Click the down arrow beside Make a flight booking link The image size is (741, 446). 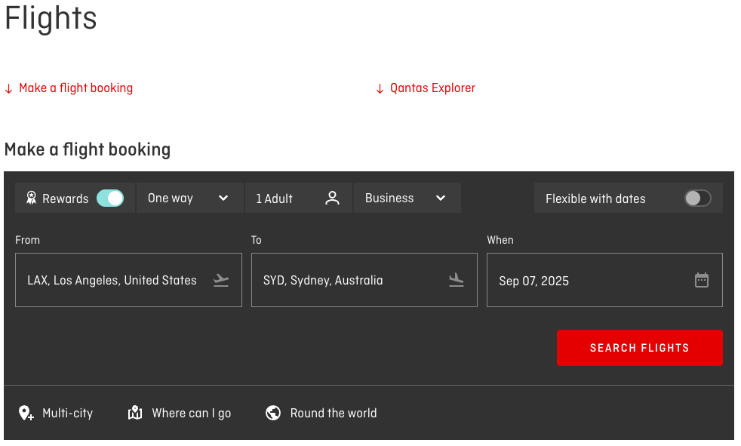8,89
